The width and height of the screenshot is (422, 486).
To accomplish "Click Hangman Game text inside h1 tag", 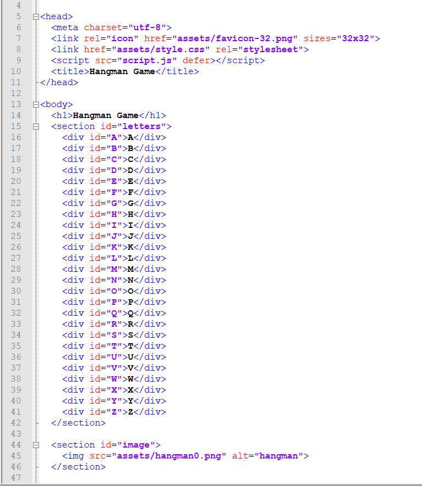I will click(106, 116).
